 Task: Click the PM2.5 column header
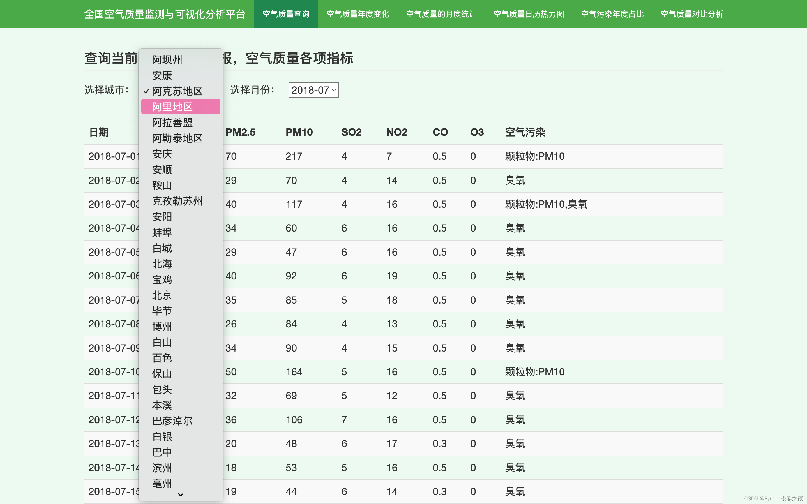(x=240, y=132)
